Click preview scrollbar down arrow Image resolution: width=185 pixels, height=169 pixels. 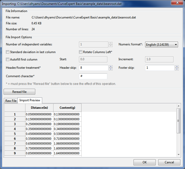pyautogui.click(x=179, y=155)
